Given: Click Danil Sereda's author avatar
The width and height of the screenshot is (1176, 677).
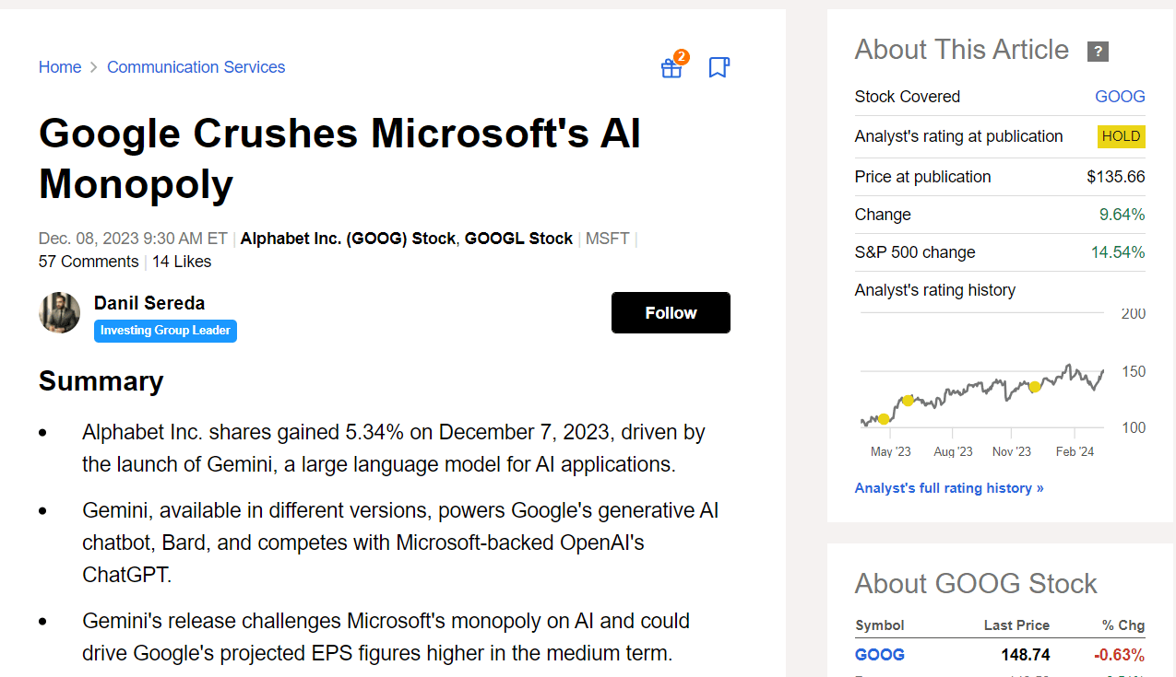Looking at the screenshot, I should [59, 313].
